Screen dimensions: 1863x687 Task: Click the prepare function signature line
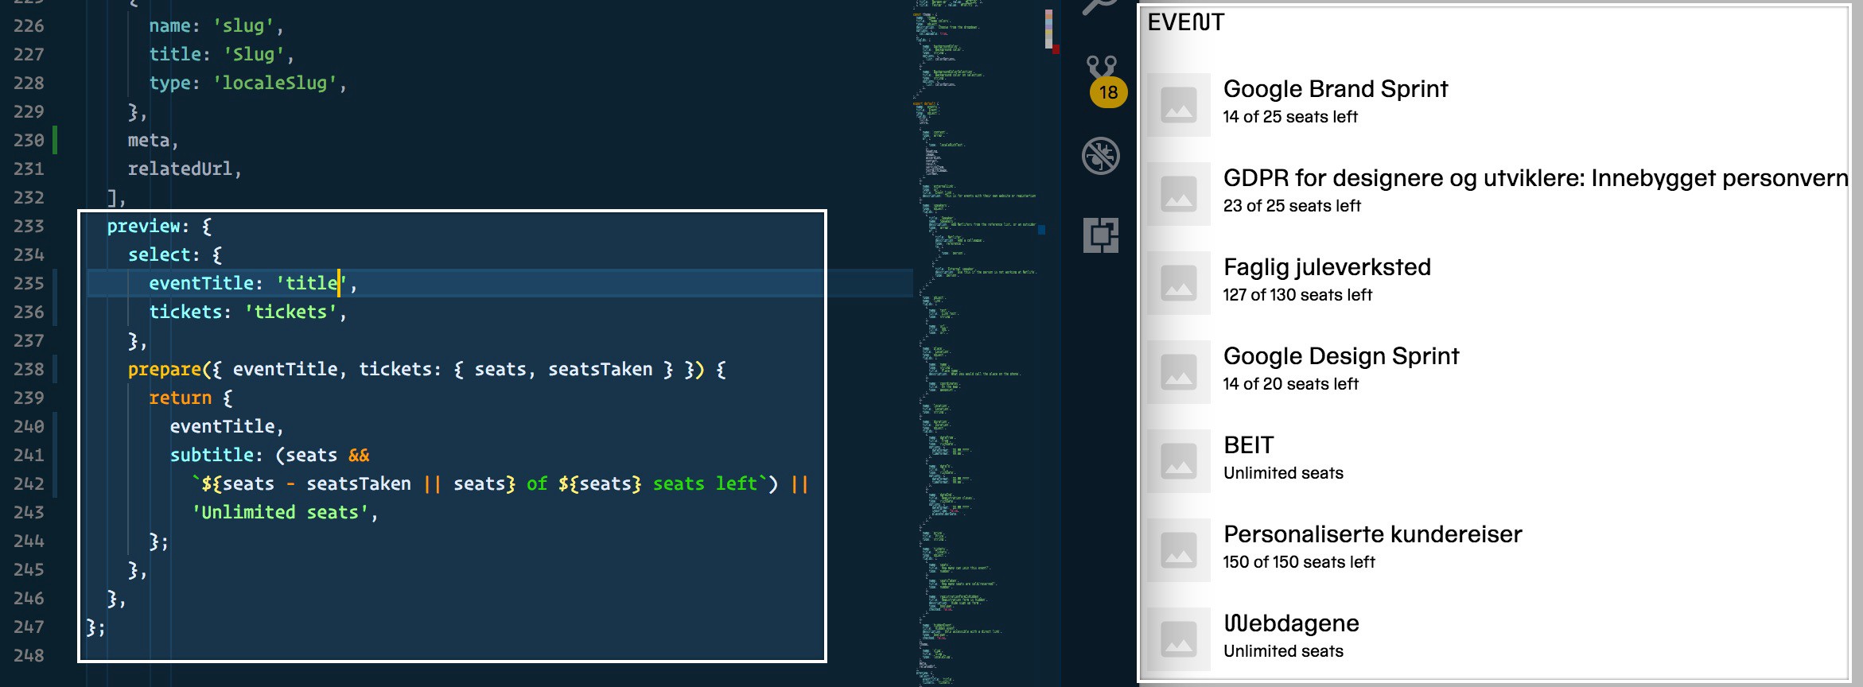click(427, 369)
